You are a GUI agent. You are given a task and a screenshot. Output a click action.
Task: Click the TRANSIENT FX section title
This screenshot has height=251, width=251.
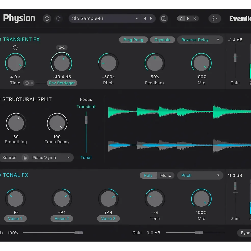pyautogui.click(x=21, y=39)
